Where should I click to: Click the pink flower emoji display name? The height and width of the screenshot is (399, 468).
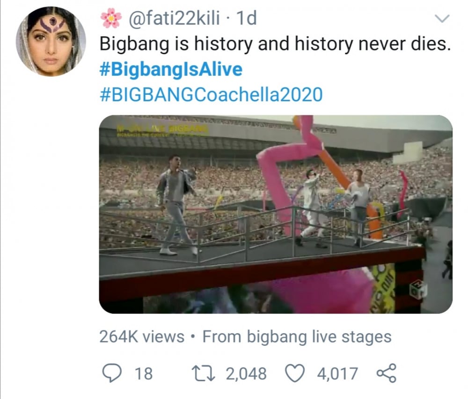(111, 18)
